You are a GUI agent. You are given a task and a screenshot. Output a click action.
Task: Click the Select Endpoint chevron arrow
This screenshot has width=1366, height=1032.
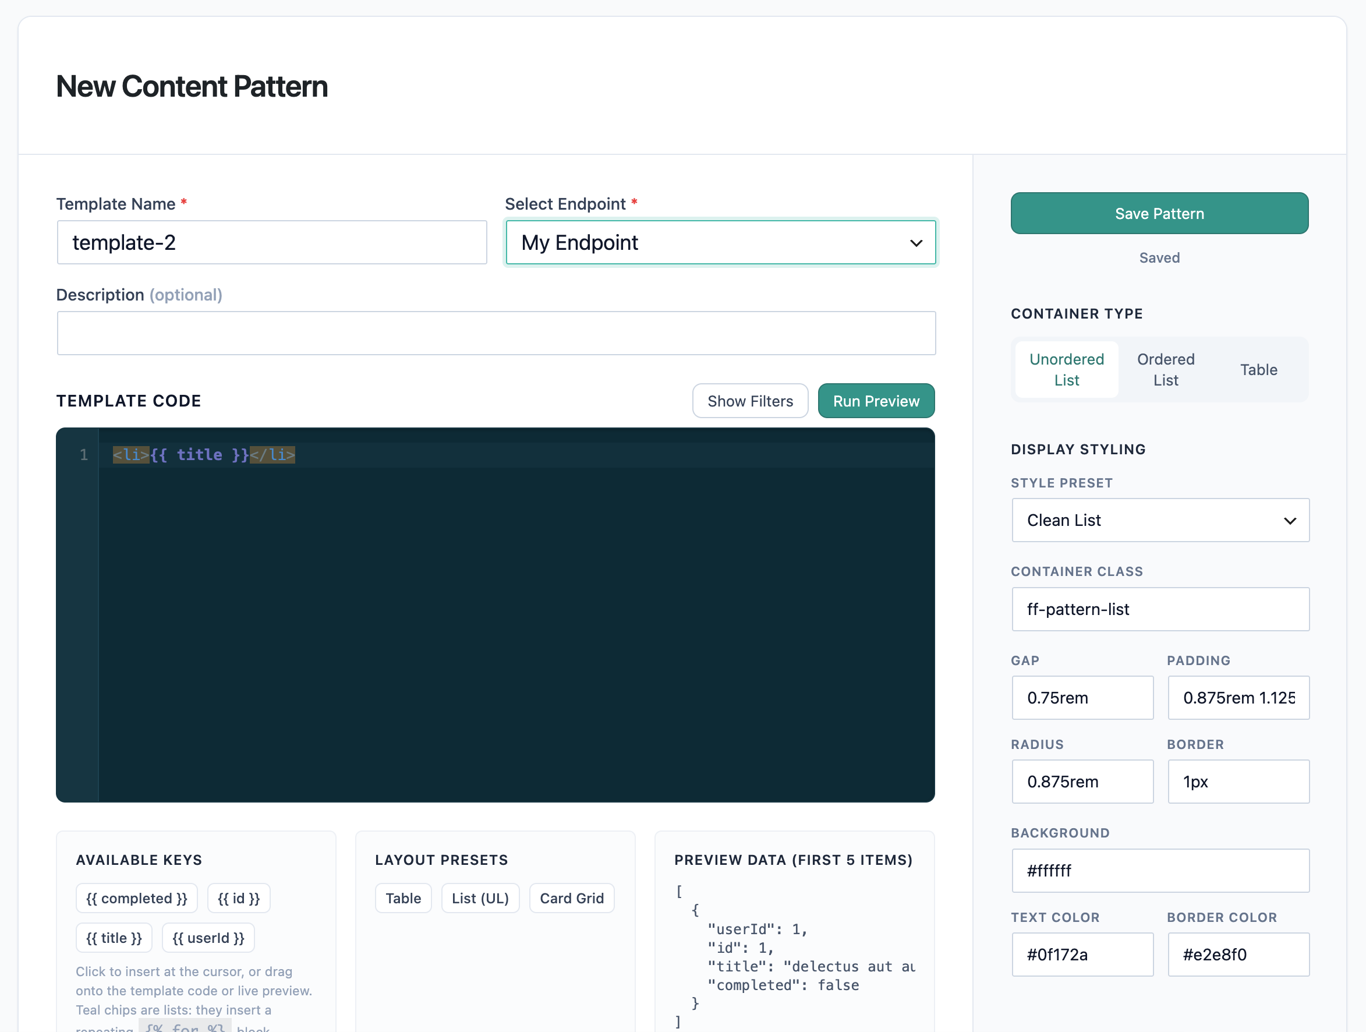point(916,243)
